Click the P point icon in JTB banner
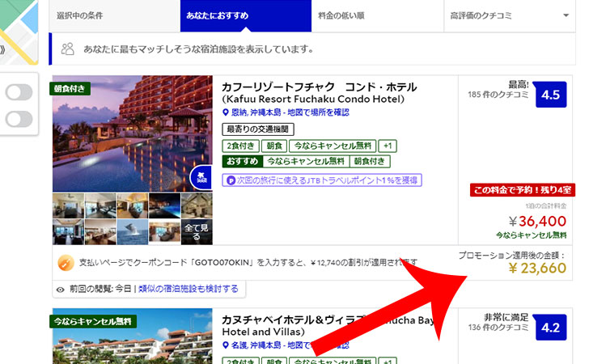Image resolution: width=589 pixels, height=364 pixels. tap(231, 180)
